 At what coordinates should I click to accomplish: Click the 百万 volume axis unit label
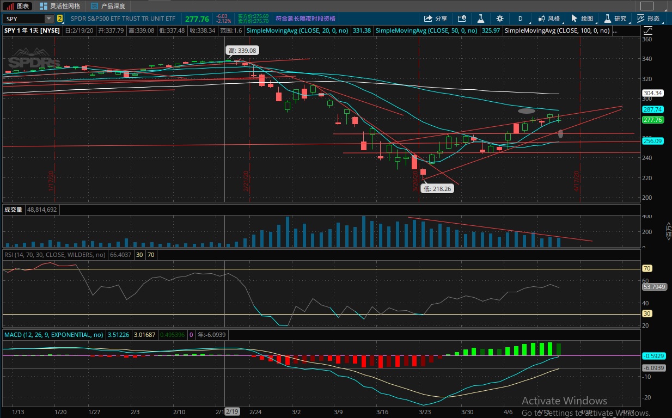click(668, 231)
